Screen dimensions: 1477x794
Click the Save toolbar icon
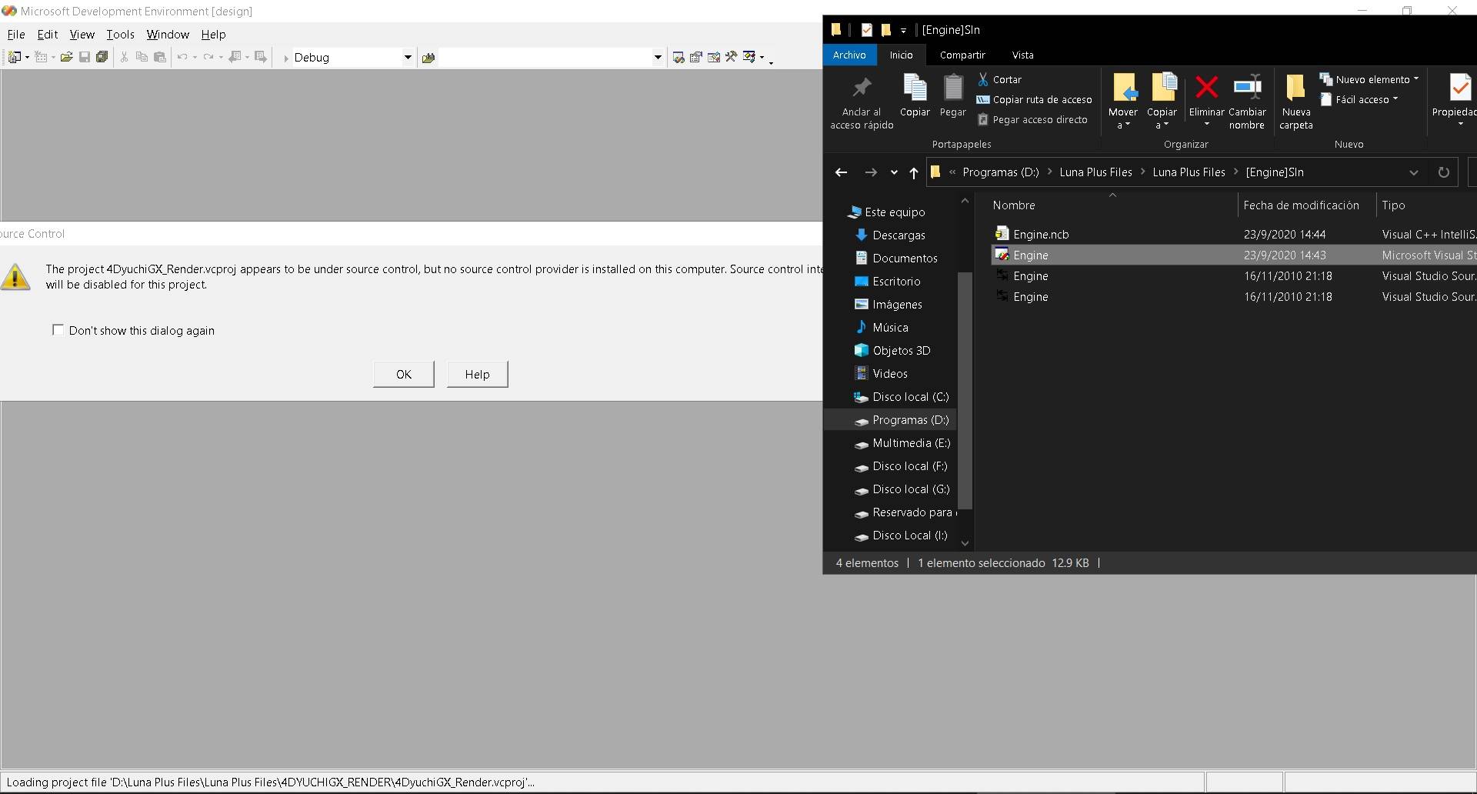[85, 57]
